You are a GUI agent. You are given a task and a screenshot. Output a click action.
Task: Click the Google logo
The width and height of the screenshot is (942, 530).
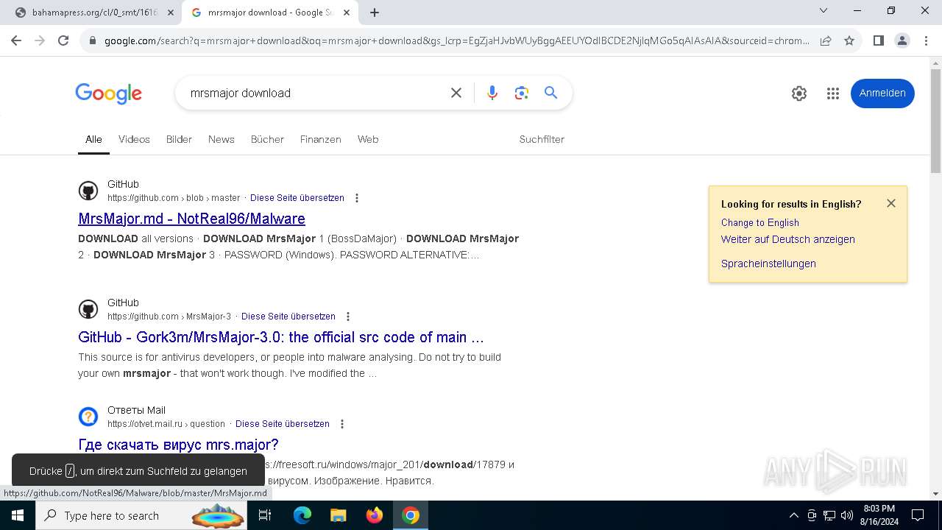pos(108,93)
